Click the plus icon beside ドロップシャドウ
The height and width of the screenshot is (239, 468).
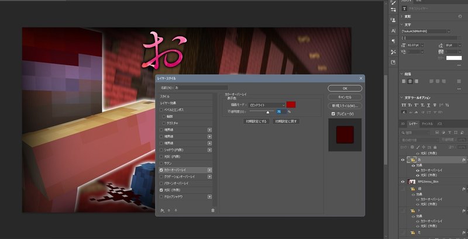click(209, 197)
